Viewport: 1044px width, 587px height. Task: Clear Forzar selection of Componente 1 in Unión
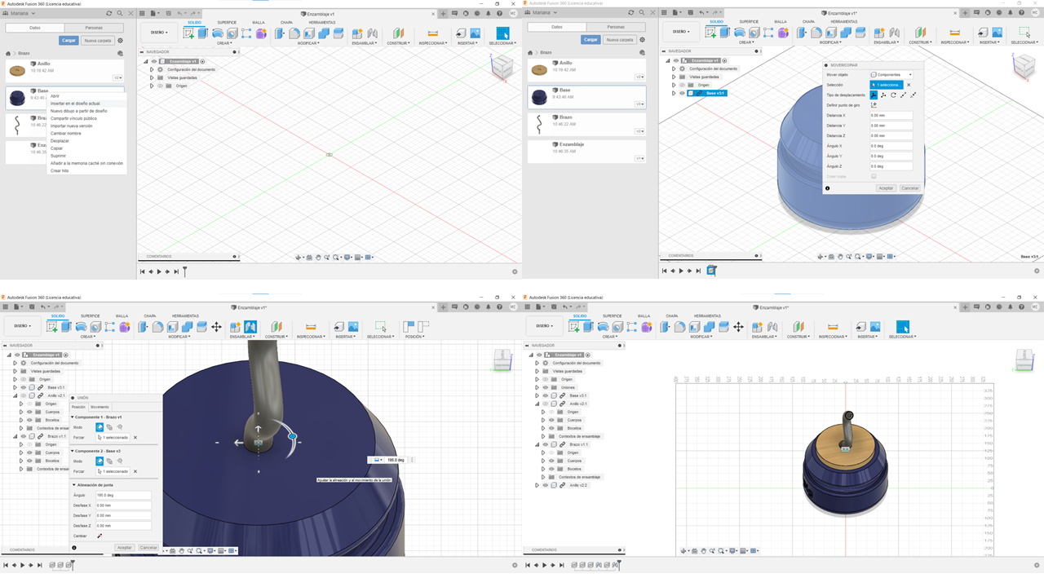coord(135,438)
